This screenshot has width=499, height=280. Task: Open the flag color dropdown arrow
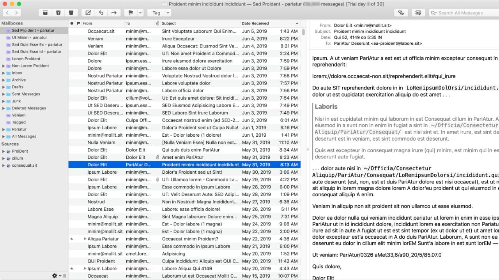click(x=140, y=13)
